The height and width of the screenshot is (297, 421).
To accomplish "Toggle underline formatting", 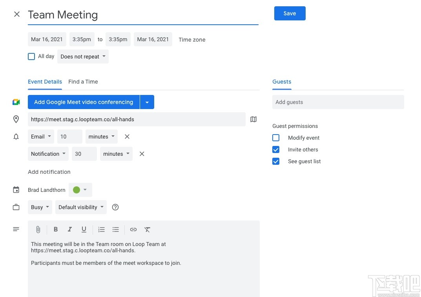I will click(x=84, y=230).
